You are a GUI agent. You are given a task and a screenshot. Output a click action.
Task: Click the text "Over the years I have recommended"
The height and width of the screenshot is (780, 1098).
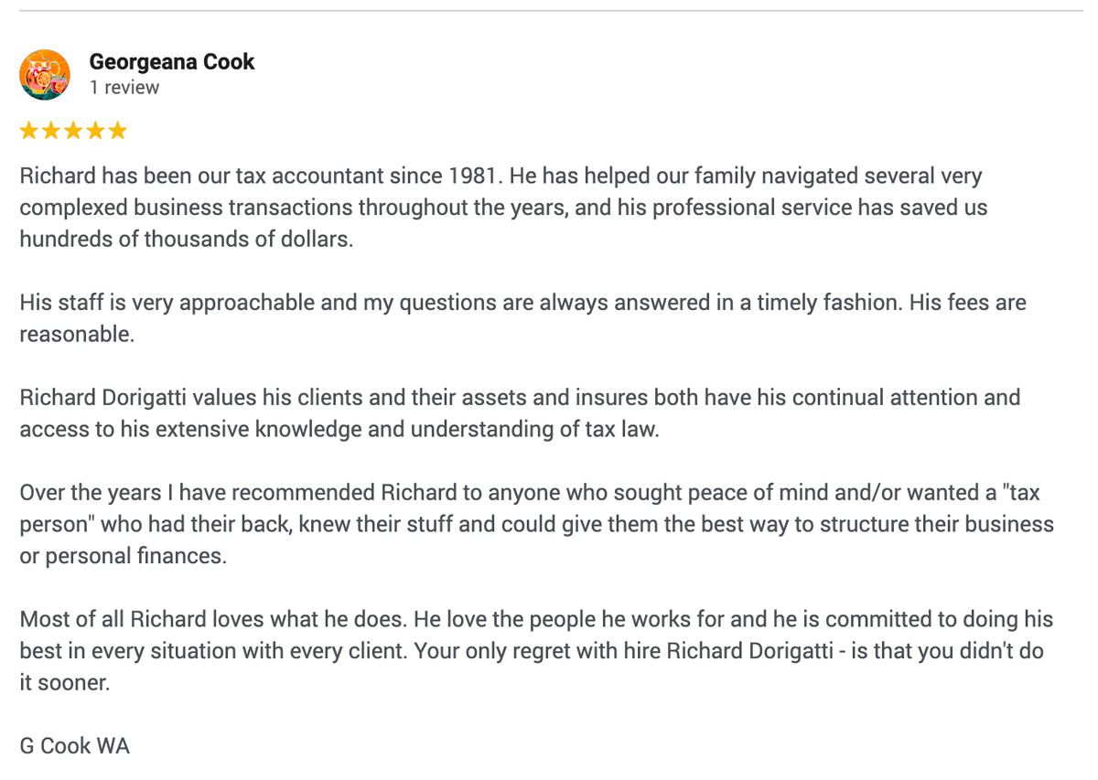tap(197, 493)
